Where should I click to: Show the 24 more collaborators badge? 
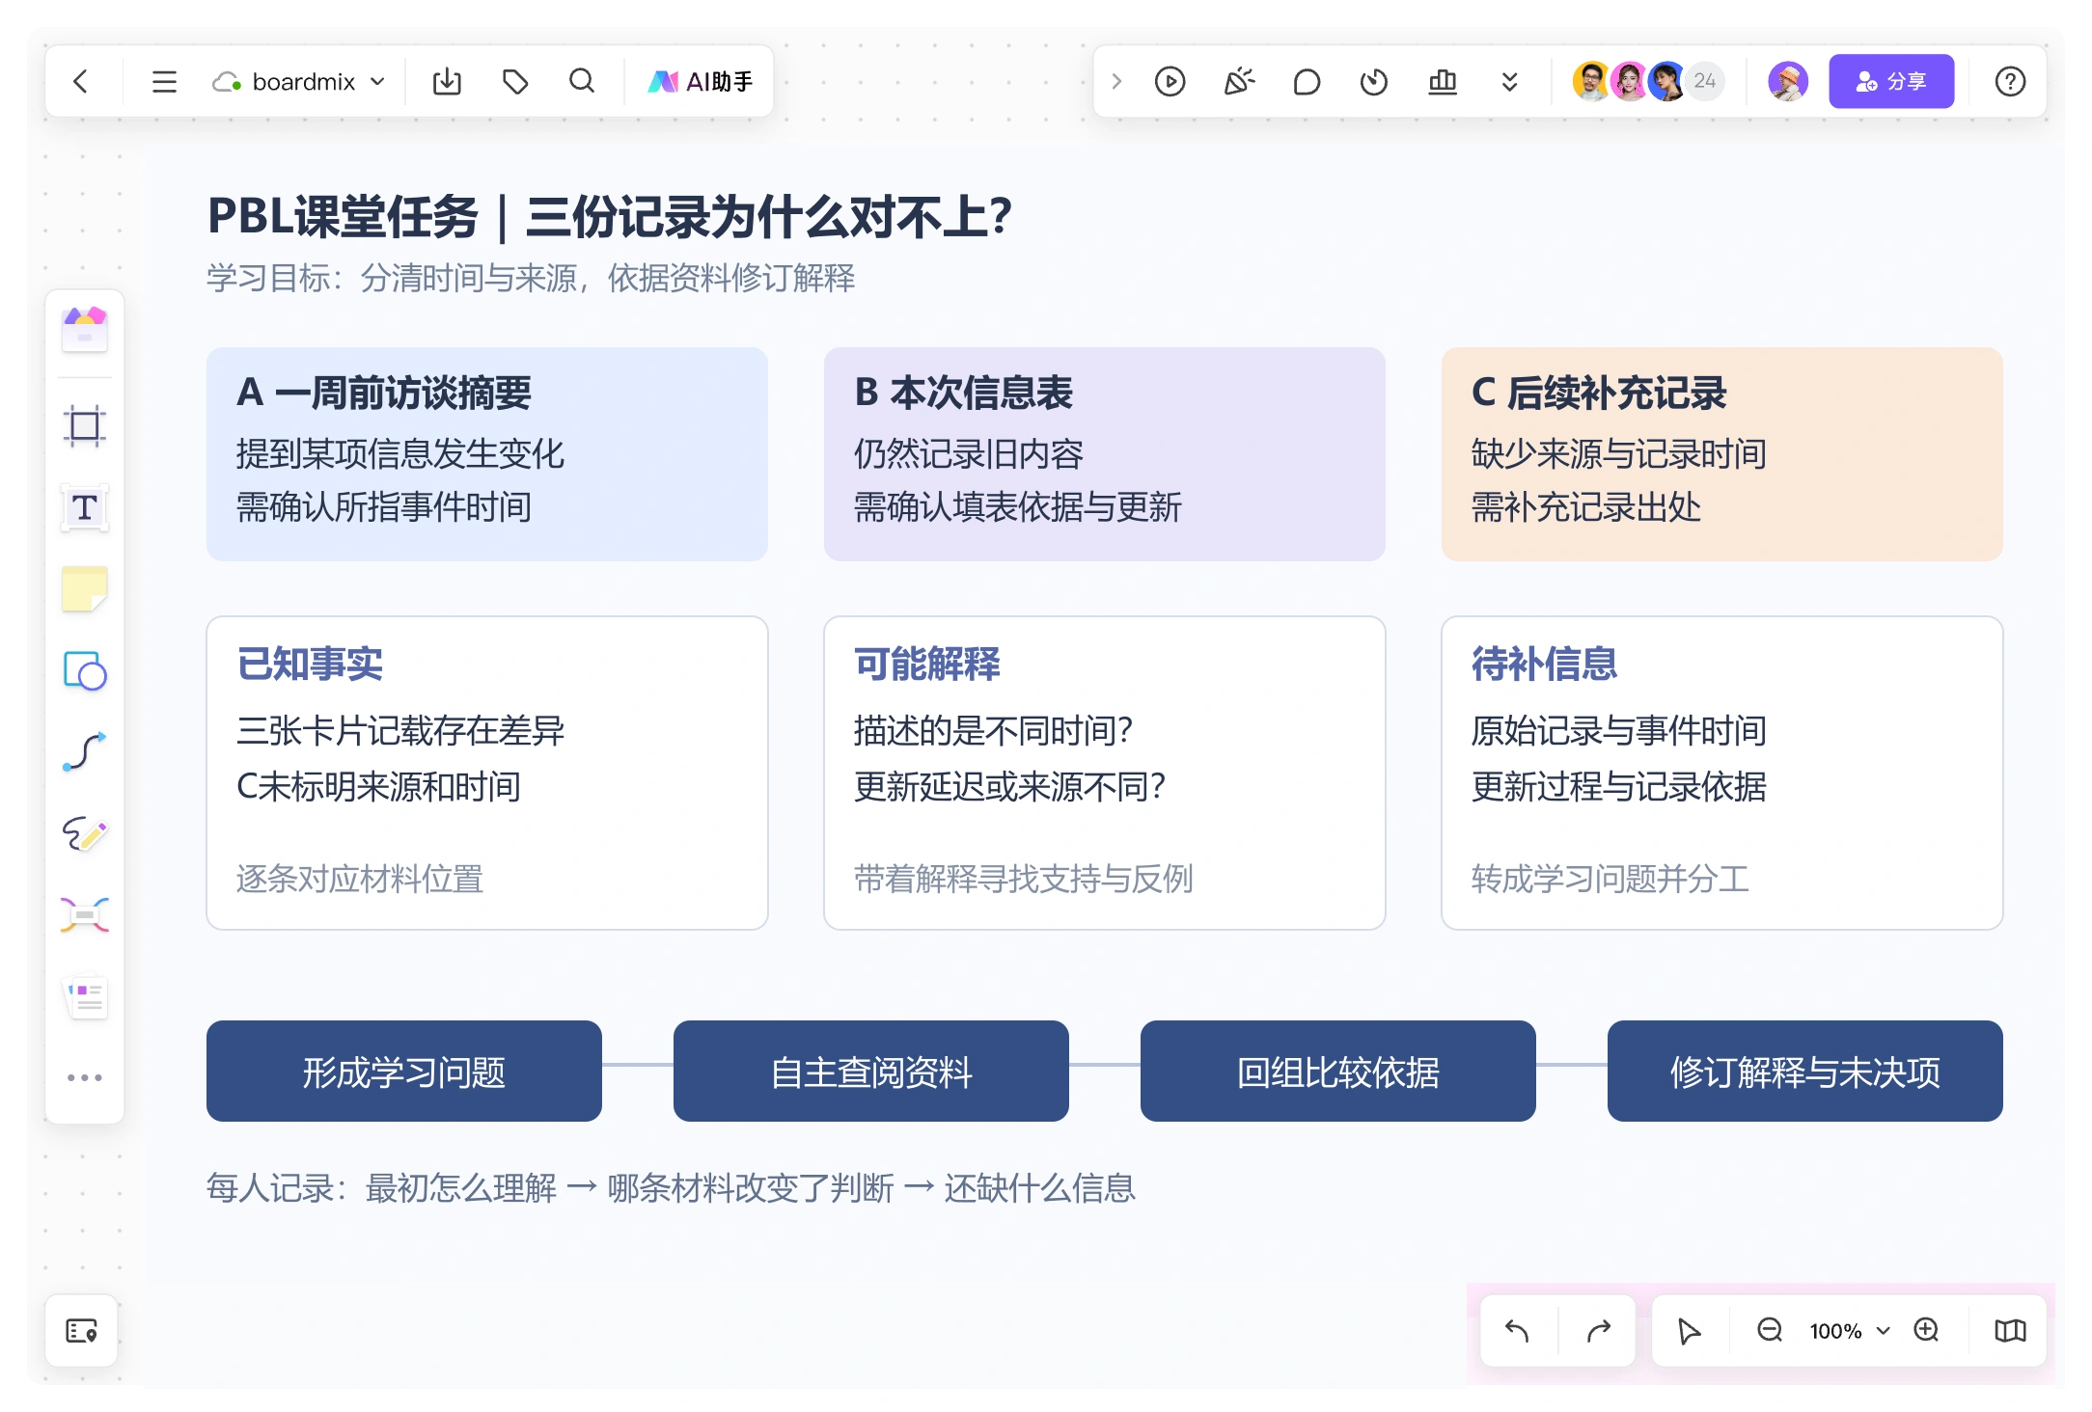(1705, 81)
